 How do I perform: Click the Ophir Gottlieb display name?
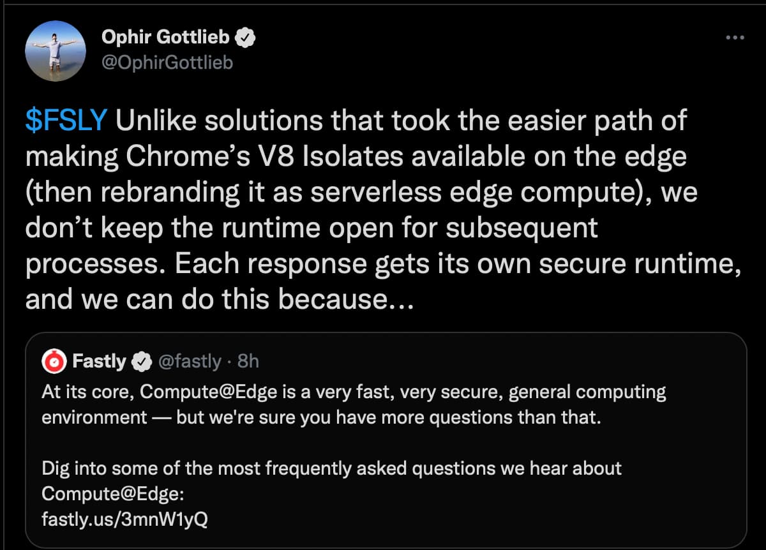click(165, 38)
